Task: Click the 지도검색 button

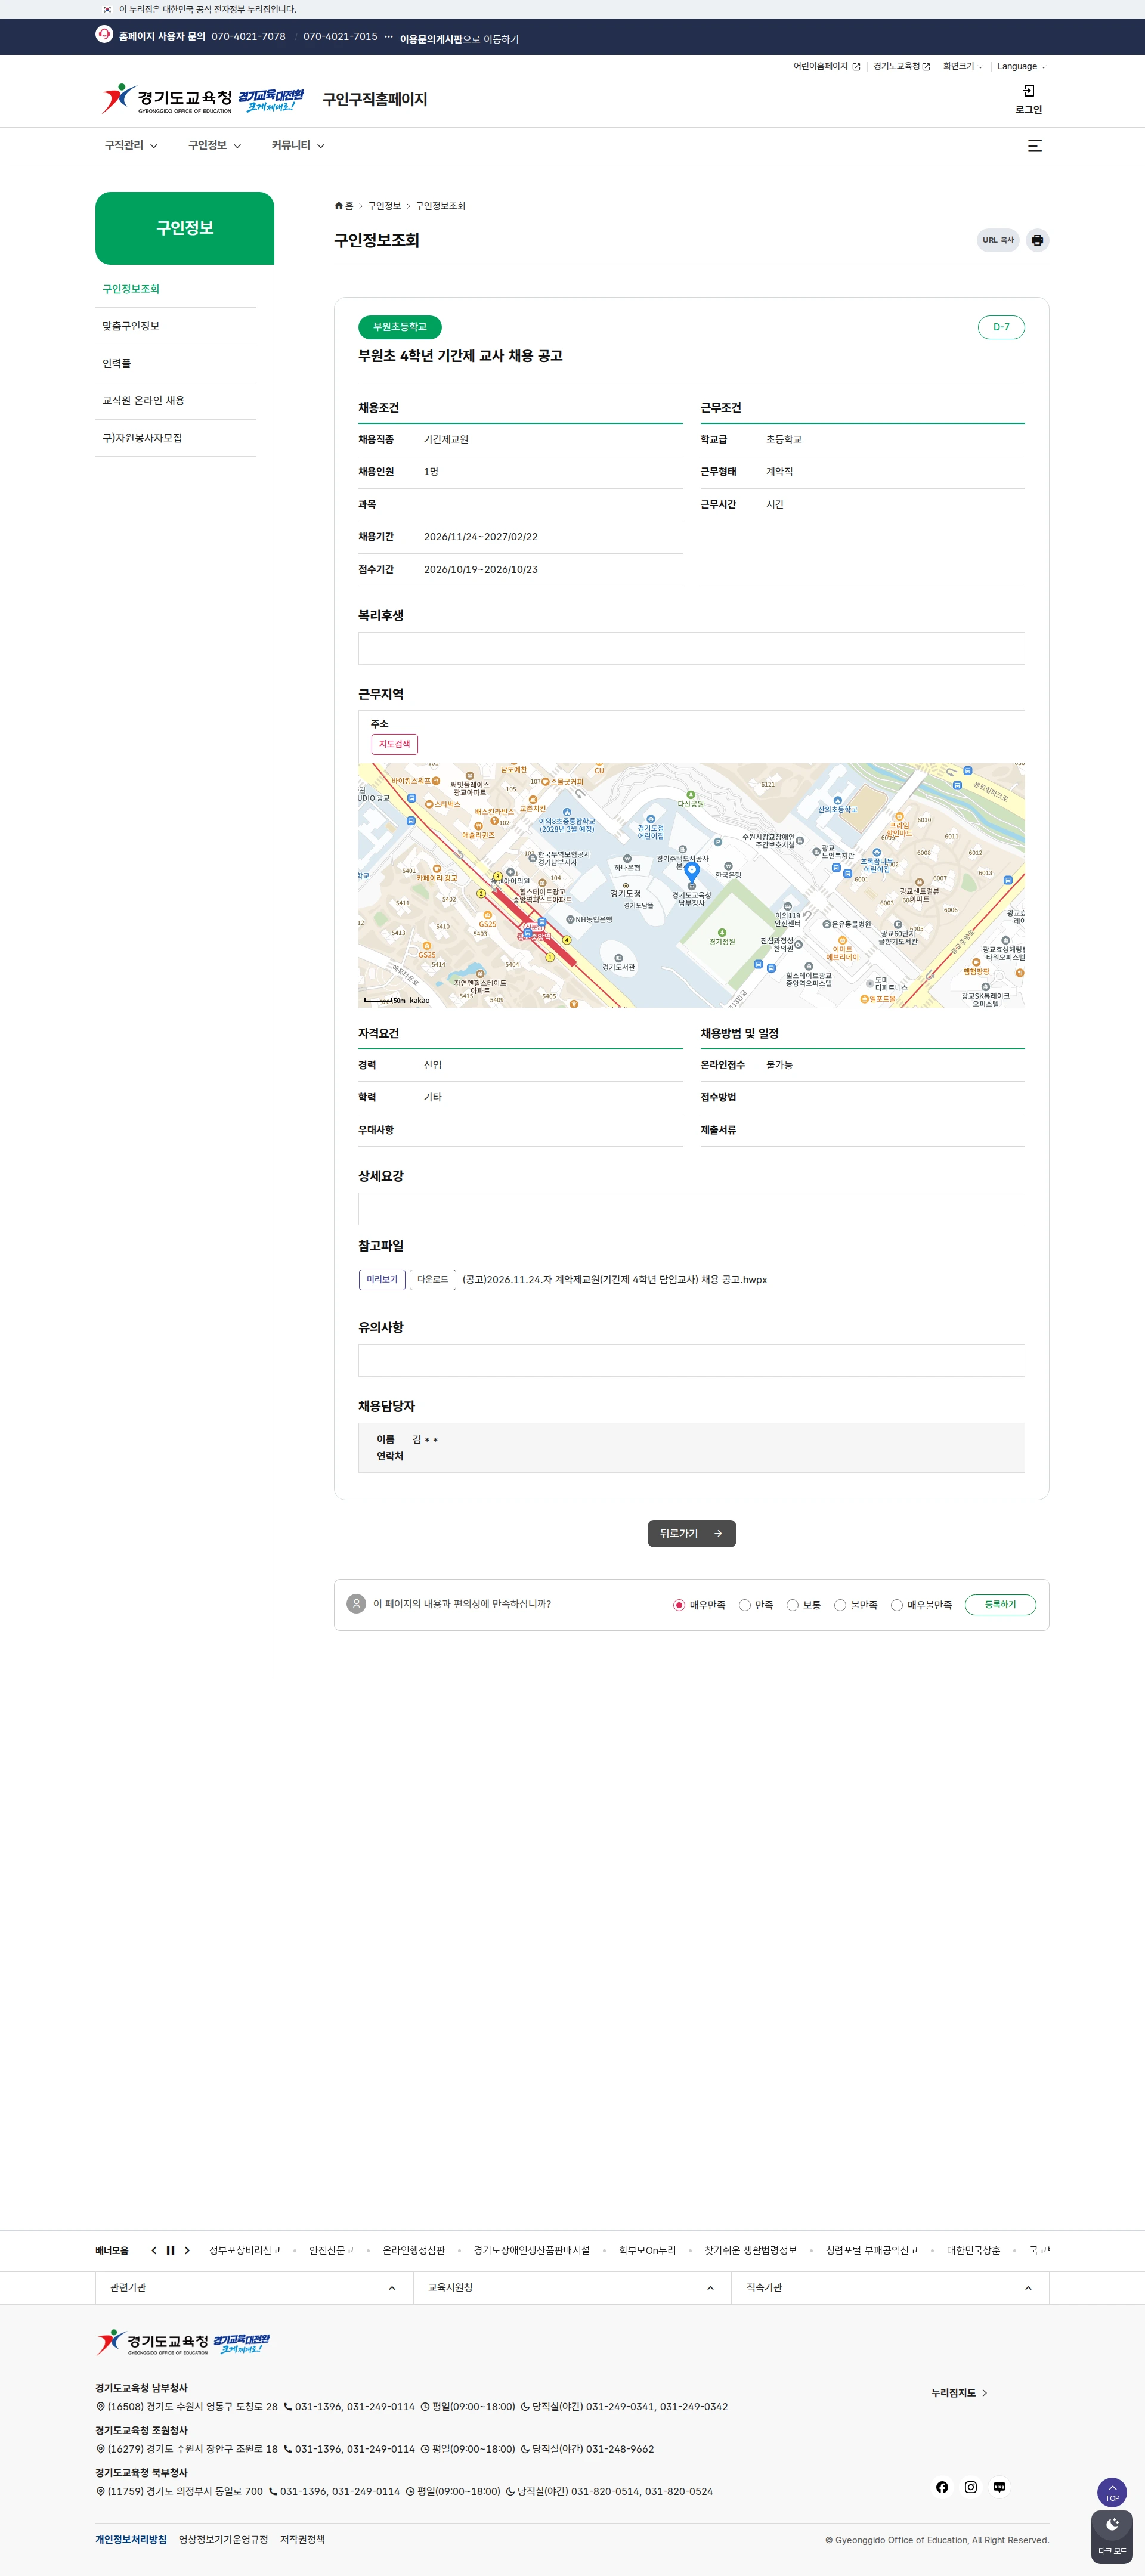Action: (394, 744)
